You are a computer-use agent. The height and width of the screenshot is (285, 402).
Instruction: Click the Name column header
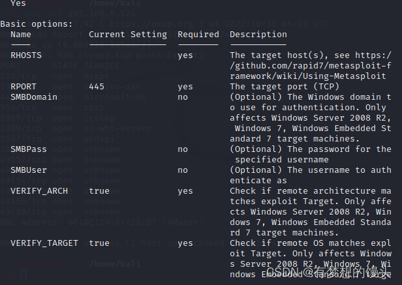[x=21, y=35]
